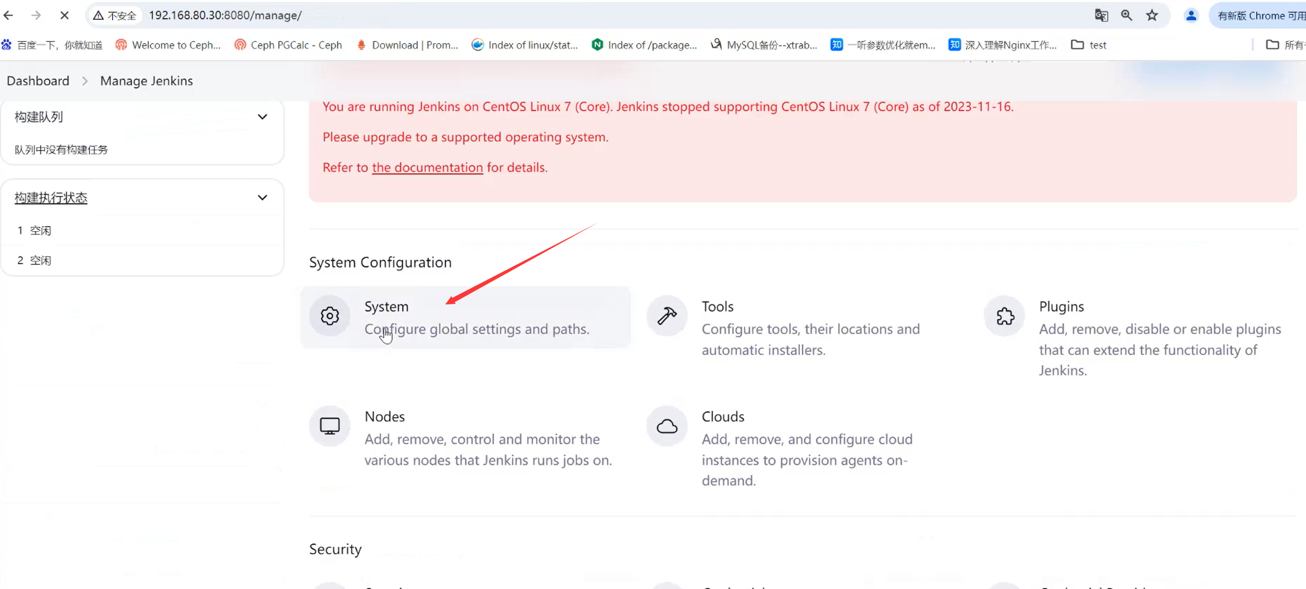
Task: Open the translate page icon
Action: pos(1101,15)
